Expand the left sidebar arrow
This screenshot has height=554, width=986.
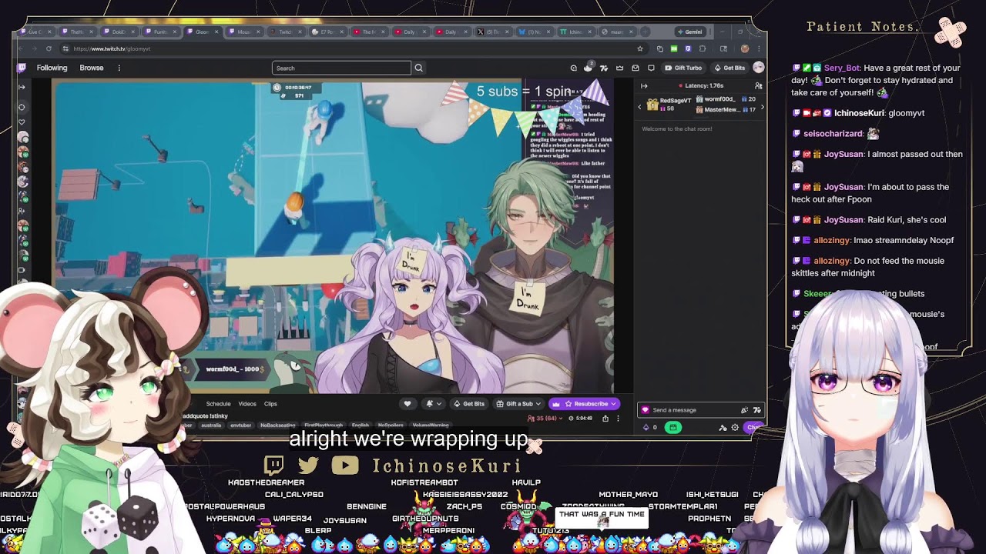click(22, 87)
